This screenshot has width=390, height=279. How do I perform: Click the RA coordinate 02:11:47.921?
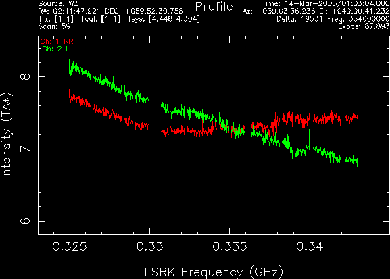[x=76, y=11]
